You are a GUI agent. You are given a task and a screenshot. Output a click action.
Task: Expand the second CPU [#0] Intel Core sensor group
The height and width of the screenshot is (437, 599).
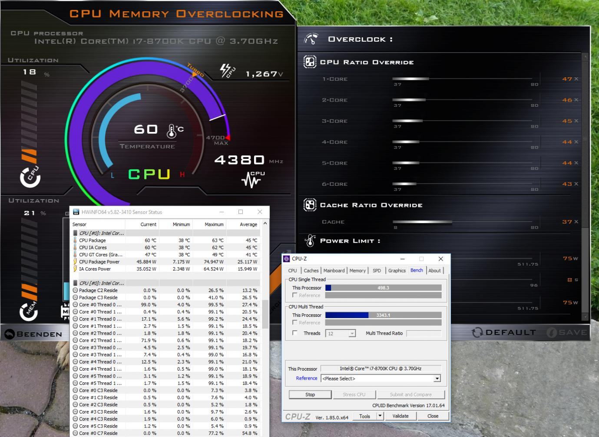pyautogui.click(x=75, y=283)
